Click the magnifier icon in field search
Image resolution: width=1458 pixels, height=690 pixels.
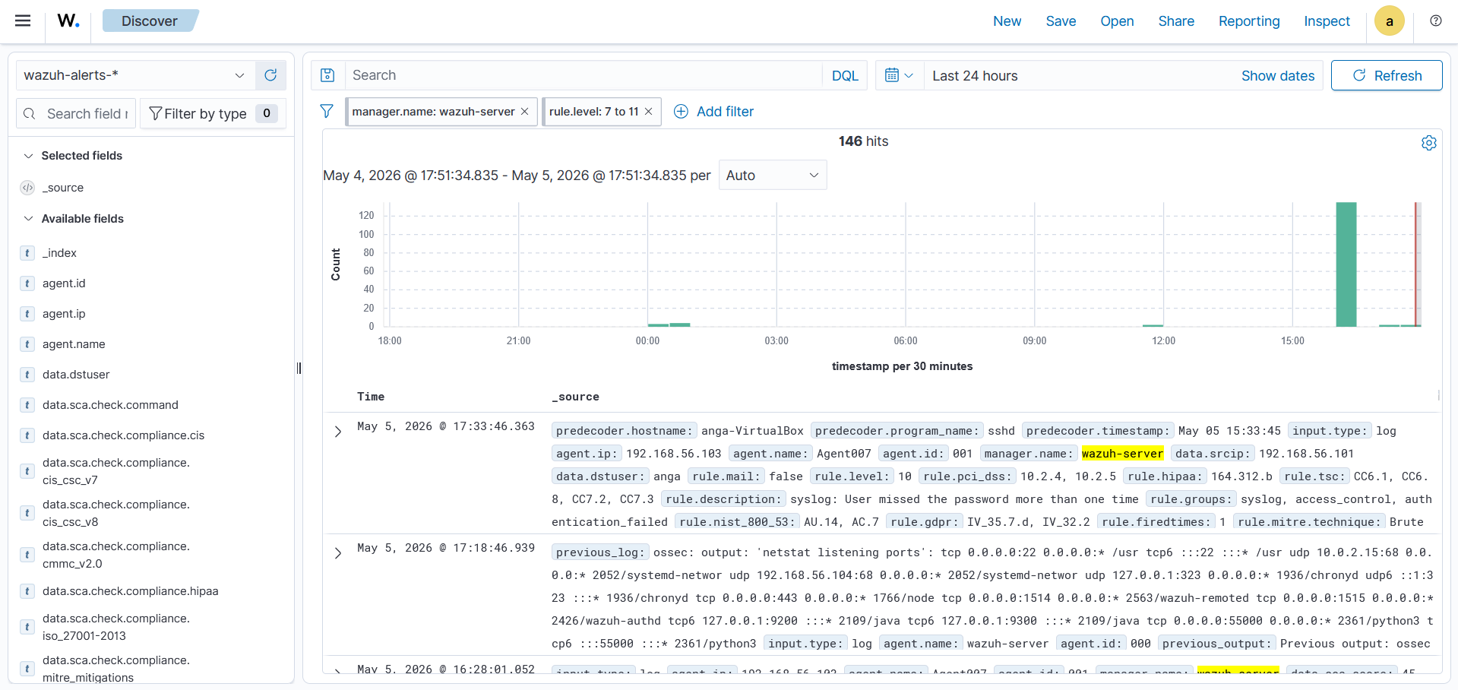(30, 114)
